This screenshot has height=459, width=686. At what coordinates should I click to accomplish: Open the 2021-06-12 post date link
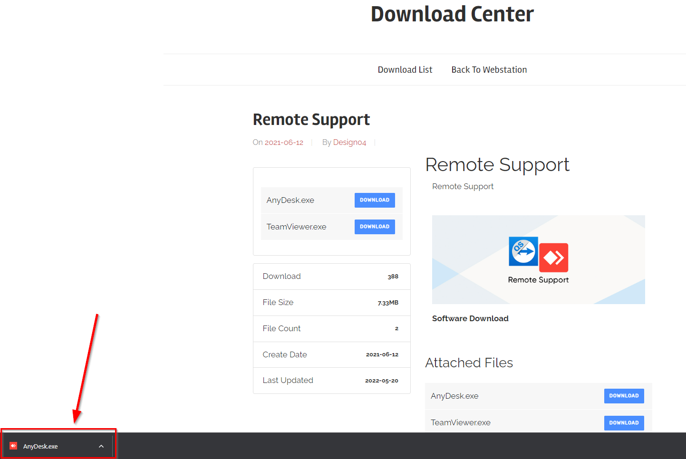point(284,142)
